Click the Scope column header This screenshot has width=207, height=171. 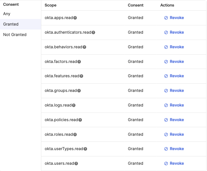50,5
